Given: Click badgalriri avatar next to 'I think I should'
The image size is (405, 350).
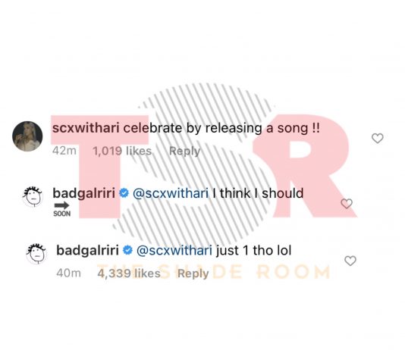Looking at the screenshot, I should pyautogui.click(x=33, y=197).
